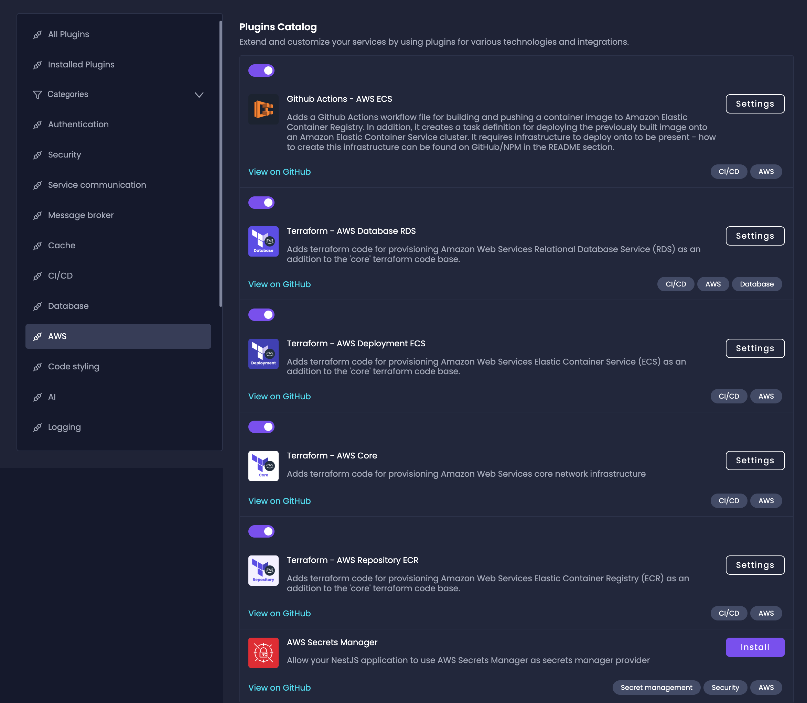Install the AWS Secrets Manager plugin
The height and width of the screenshot is (703, 807).
[x=755, y=647]
